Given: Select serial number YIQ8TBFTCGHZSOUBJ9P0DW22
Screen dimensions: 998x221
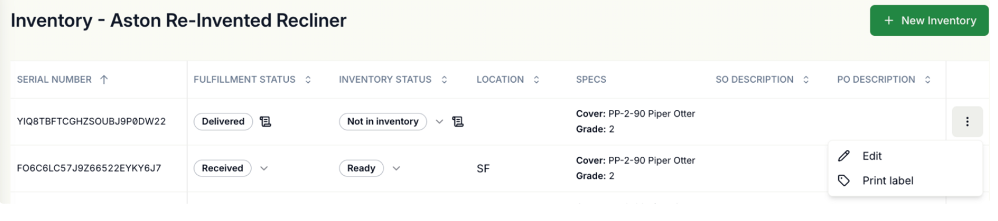Looking at the screenshot, I should [91, 121].
